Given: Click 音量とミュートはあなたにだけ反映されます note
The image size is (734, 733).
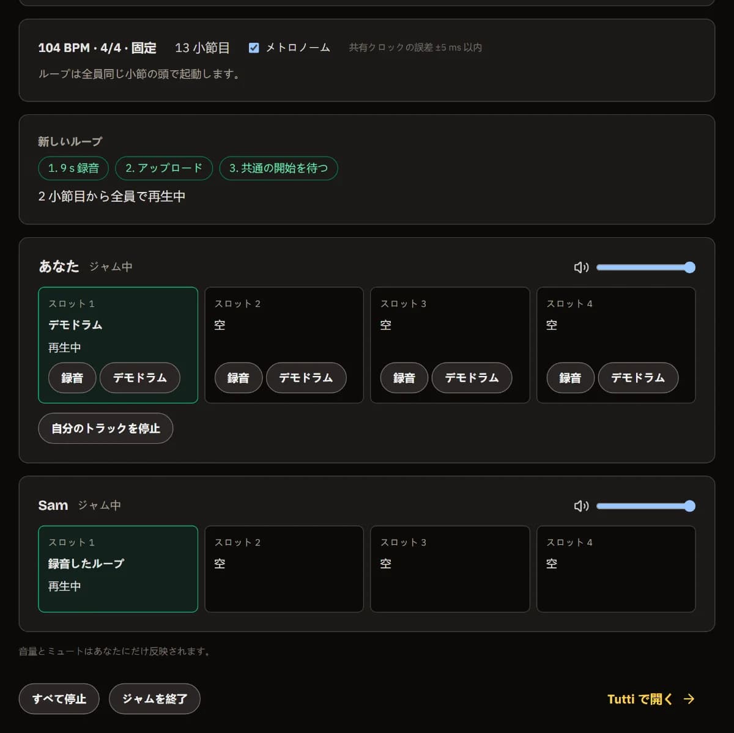Looking at the screenshot, I should [x=116, y=652].
